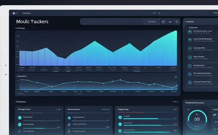Click the text button inside the search bar
Image resolution: width=218 pixels, height=135 pixels.
point(152,22)
